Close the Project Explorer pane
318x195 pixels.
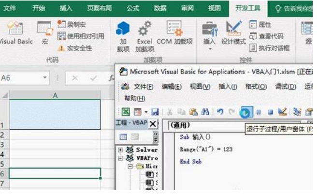coord(153,124)
